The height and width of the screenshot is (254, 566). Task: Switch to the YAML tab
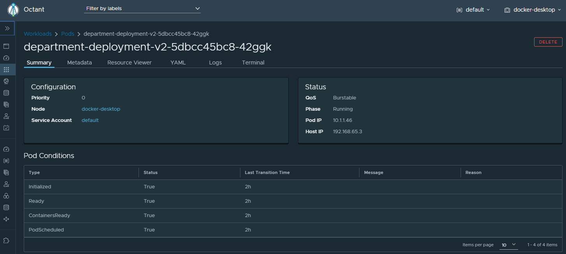(178, 63)
